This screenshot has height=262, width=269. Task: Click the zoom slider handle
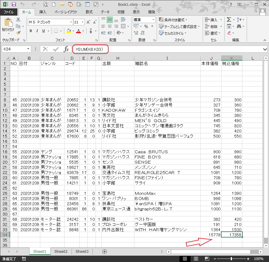click(x=231, y=259)
